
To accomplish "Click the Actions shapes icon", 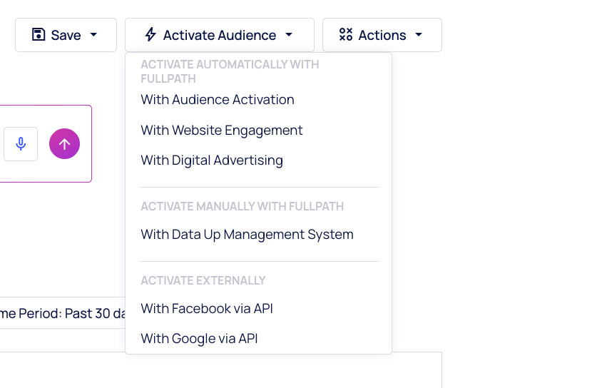I will pyautogui.click(x=346, y=35).
